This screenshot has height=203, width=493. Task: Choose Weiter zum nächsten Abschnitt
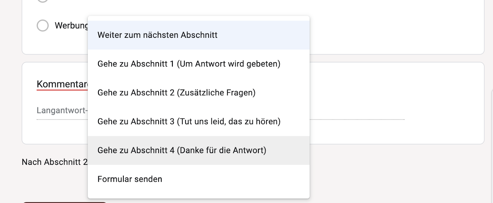click(157, 35)
